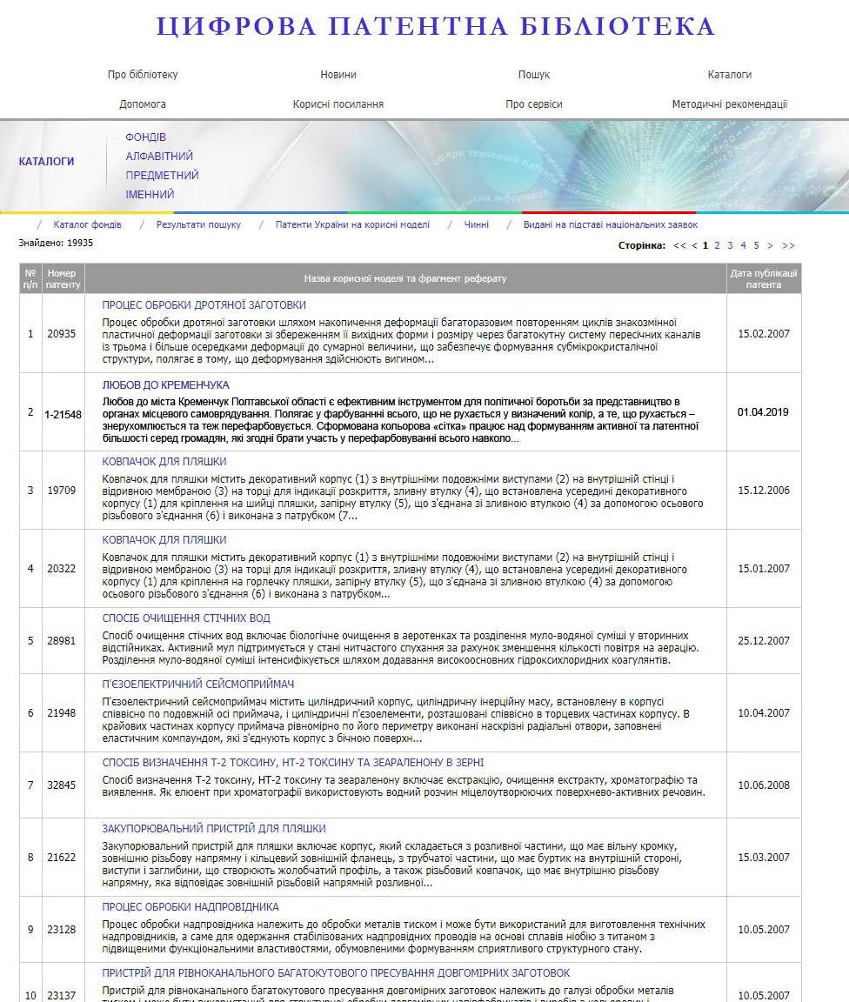
Task: Open patent 'СПОСІБ ОЧИЩЕННЯ СТІЧНИХ ВОД'
Action: click(186, 618)
